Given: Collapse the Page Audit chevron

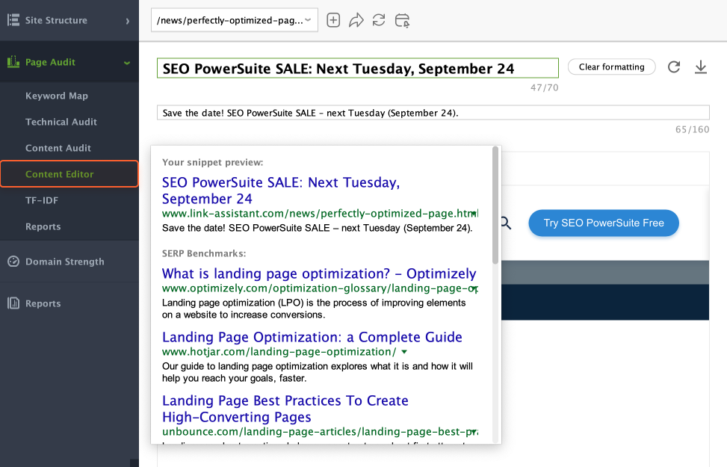Looking at the screenshot, I should (x=126, y=63).
